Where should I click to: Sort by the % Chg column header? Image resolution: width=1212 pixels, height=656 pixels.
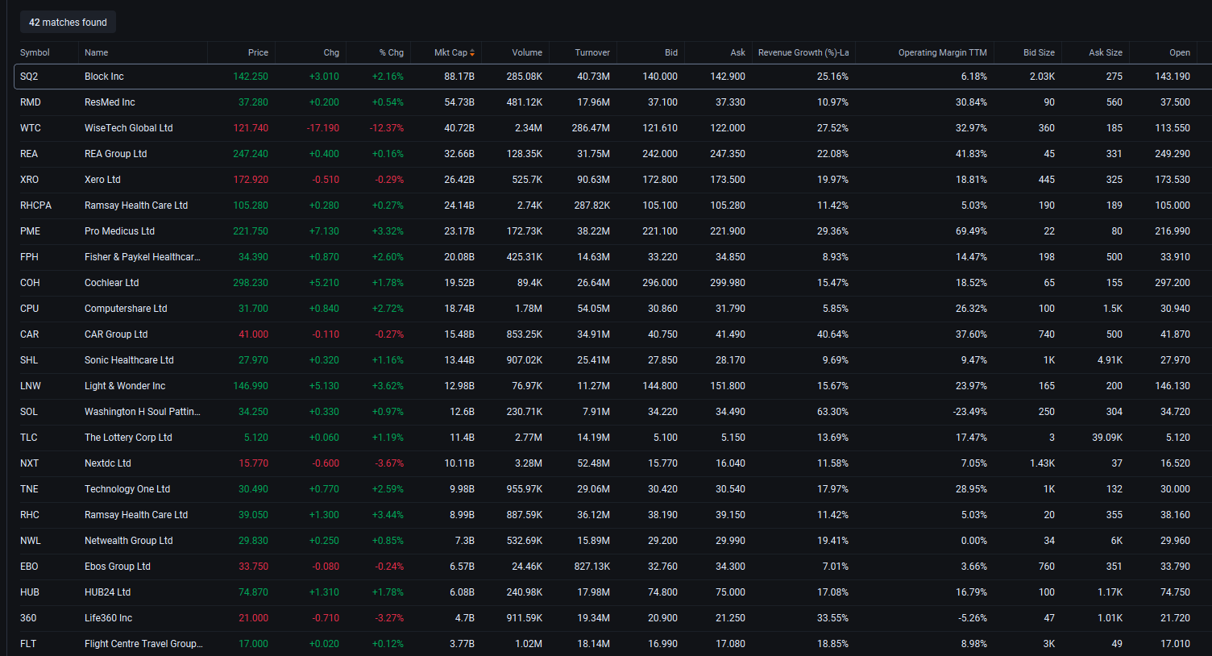click(392, 52)
